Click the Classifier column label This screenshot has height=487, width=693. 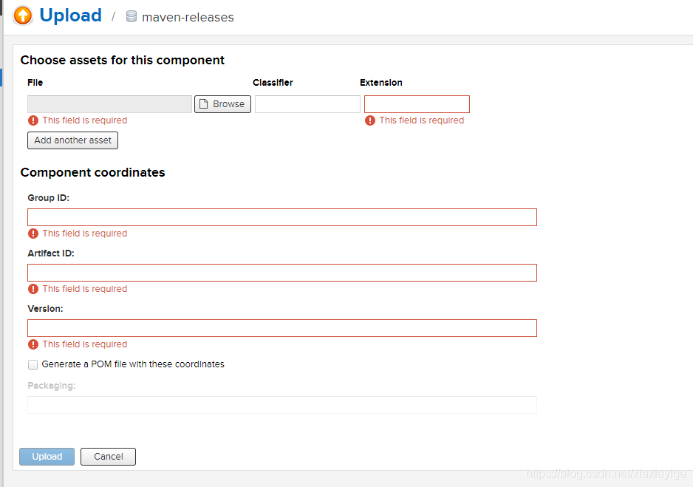tap(273, 83)
